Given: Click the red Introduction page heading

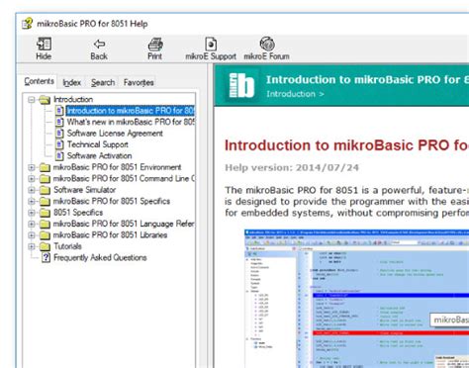Looking at the screenshot, I should [346, 145].
